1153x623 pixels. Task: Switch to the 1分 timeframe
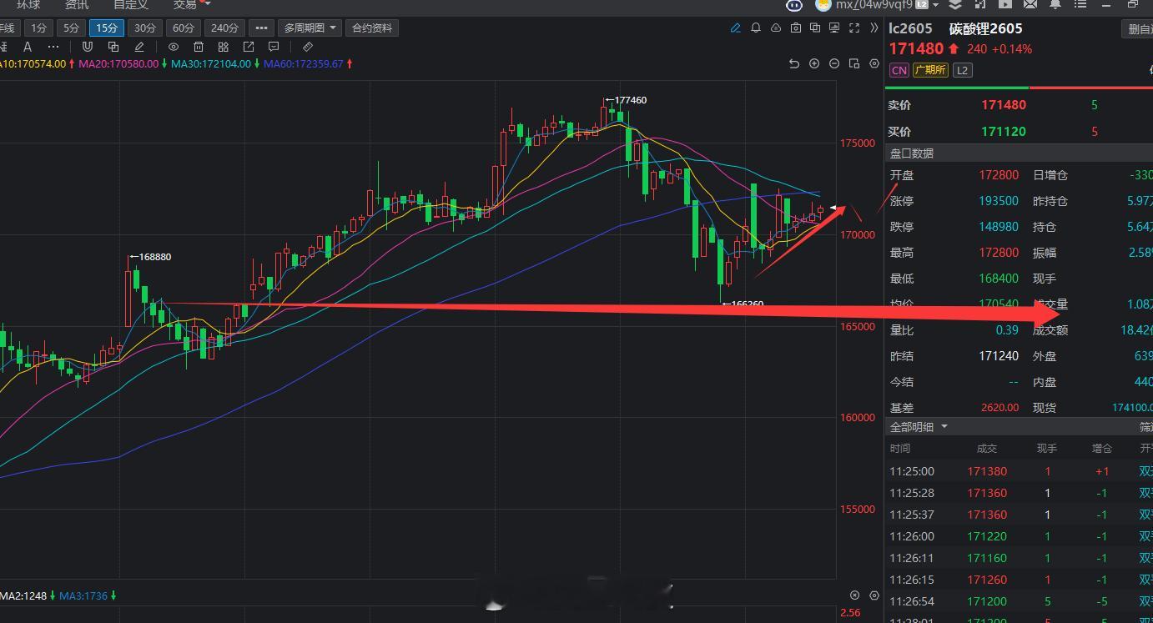(x=38, y=28)
